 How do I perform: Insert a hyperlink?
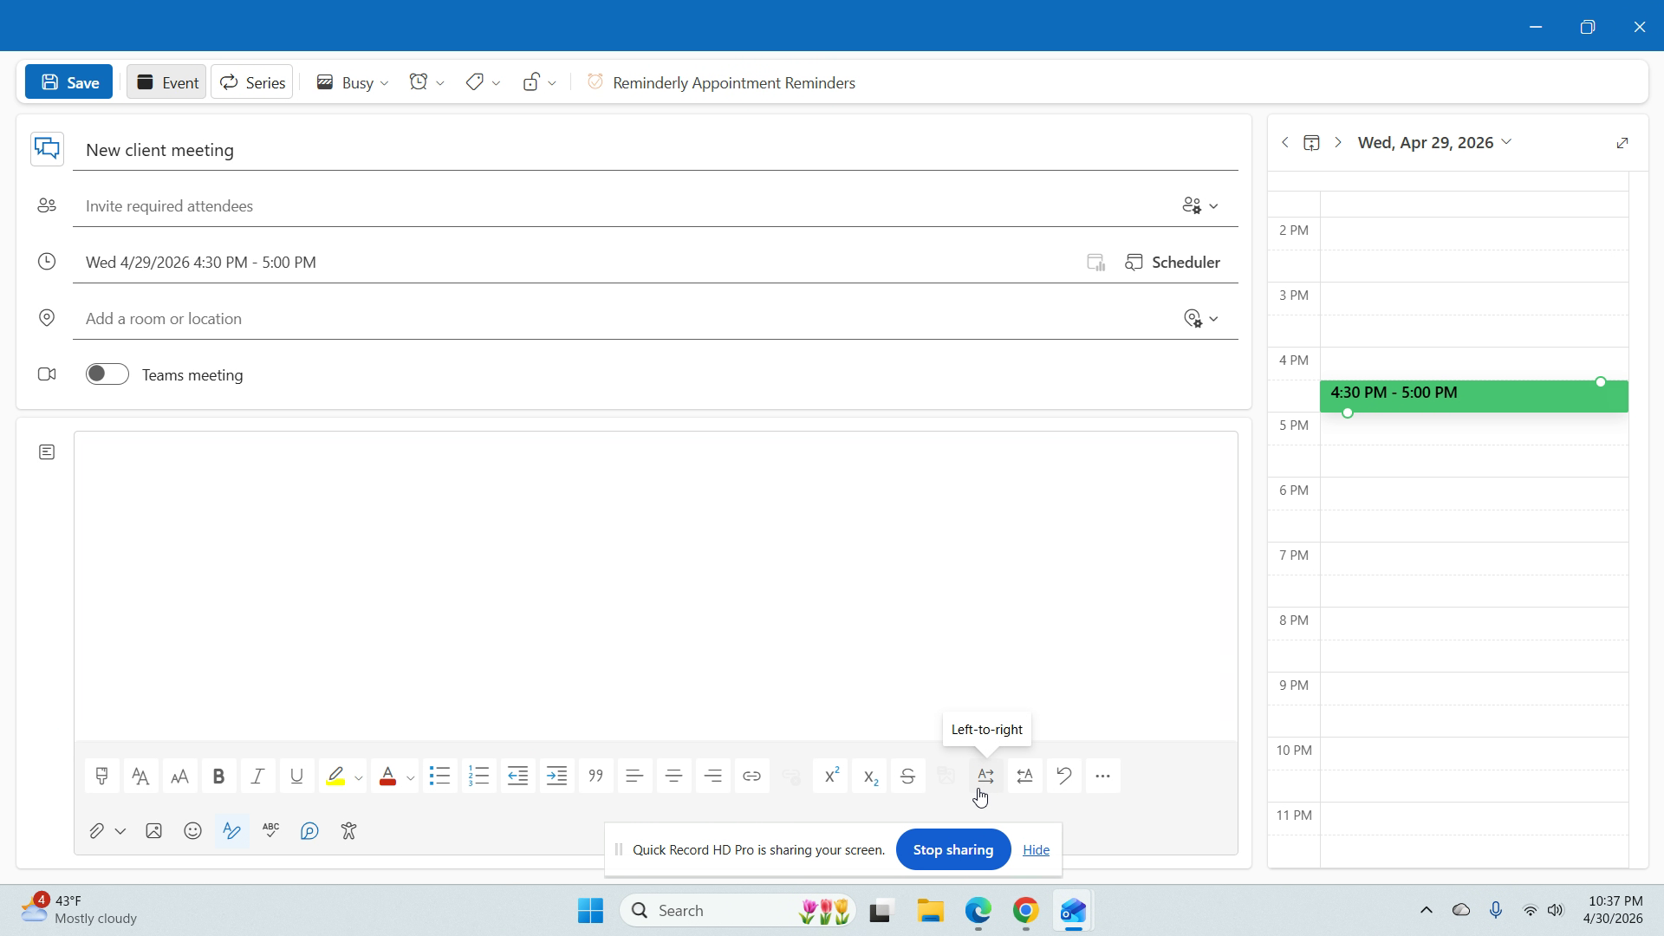point(751,777)
